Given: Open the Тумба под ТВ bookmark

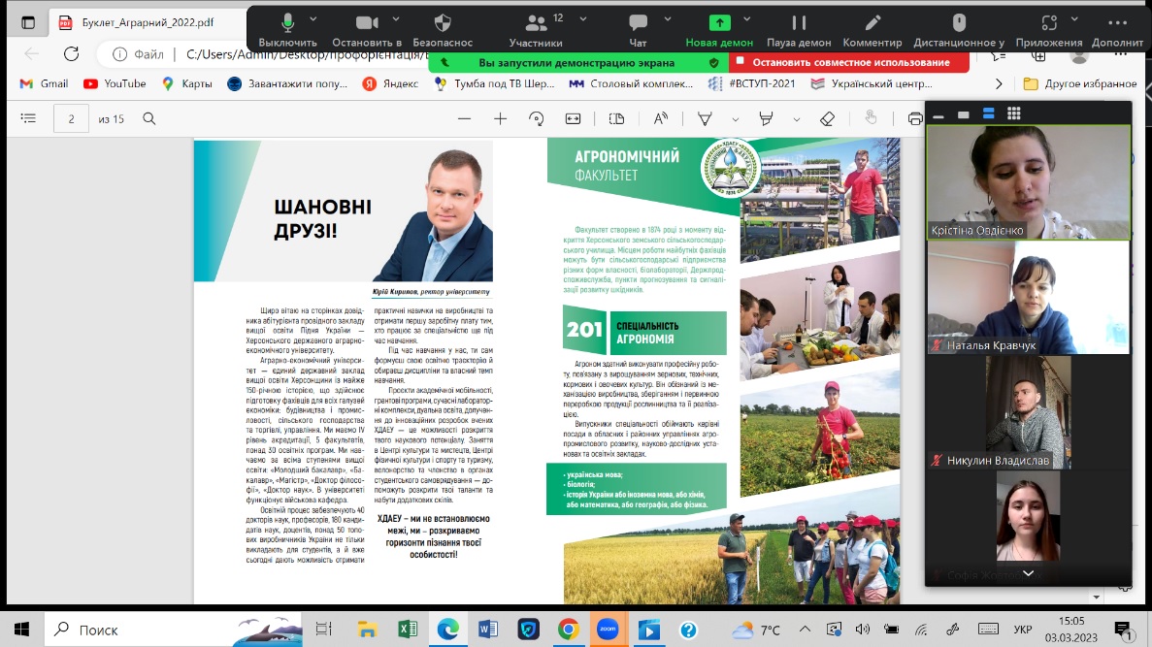Looking at the screenshot, I should [494, 83].
